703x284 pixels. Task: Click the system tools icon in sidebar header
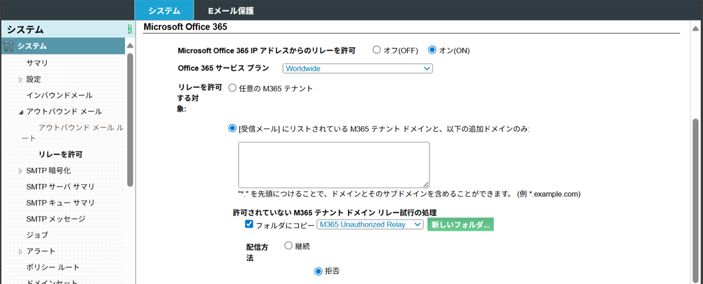coord(8,46)
